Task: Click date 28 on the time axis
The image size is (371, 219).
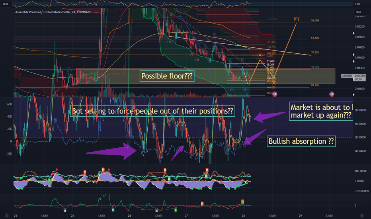Action: (x=244, y=216)
